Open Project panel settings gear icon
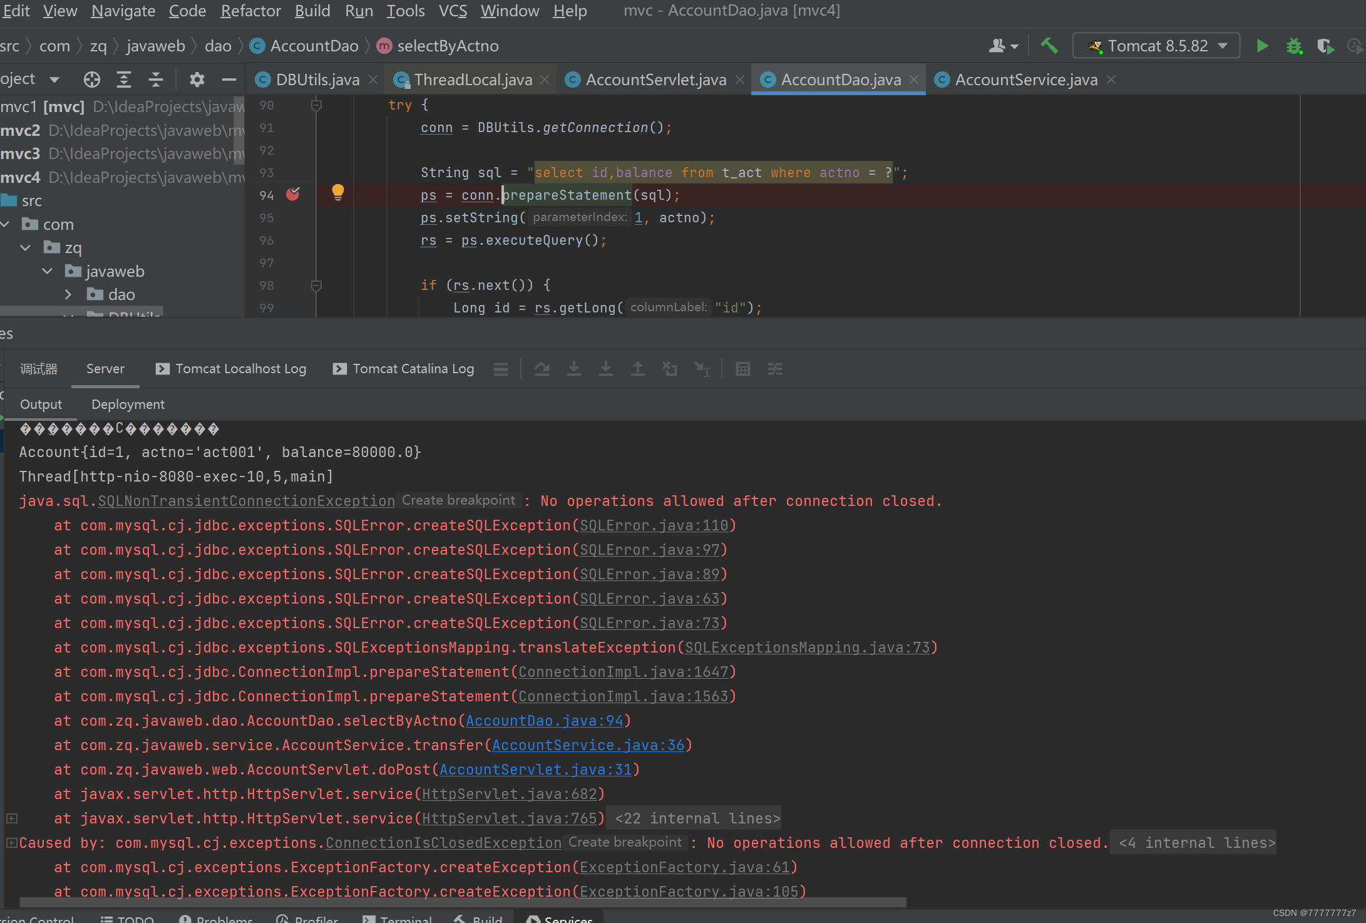The image size is (1366, 923). point(197,80)
